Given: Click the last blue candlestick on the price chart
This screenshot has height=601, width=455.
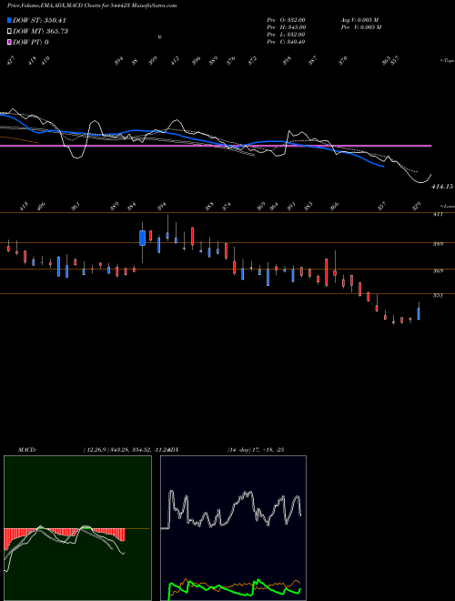Looking at the screenshot, I should click(419, 313).
